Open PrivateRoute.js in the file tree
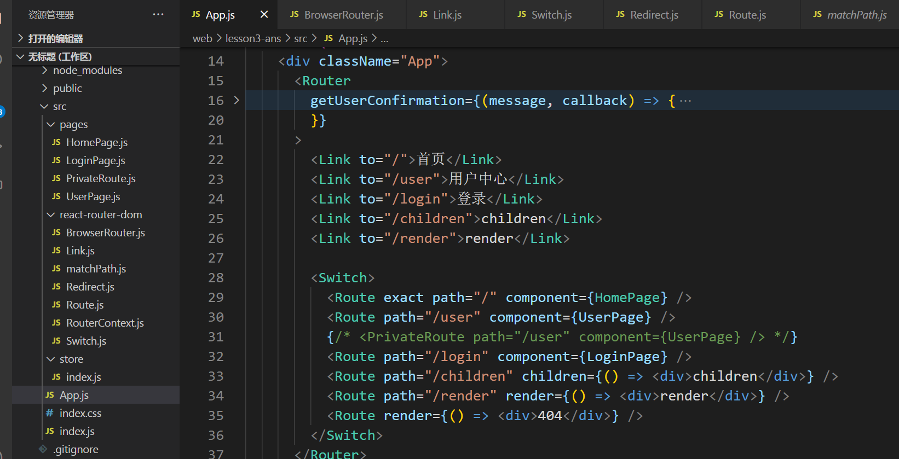 (x=101, y=178)
